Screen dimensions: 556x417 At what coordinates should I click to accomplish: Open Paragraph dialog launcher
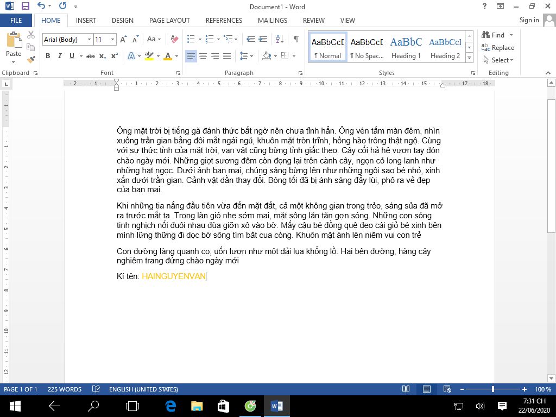click(300, 73)
